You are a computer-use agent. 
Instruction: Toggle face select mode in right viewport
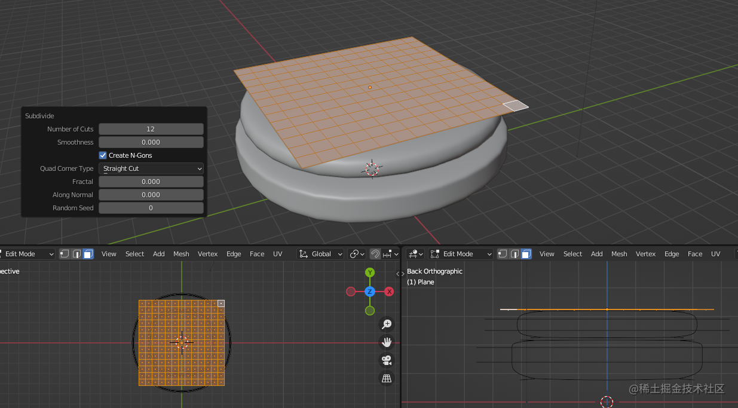pyautogui.click(x=526, y=254)
